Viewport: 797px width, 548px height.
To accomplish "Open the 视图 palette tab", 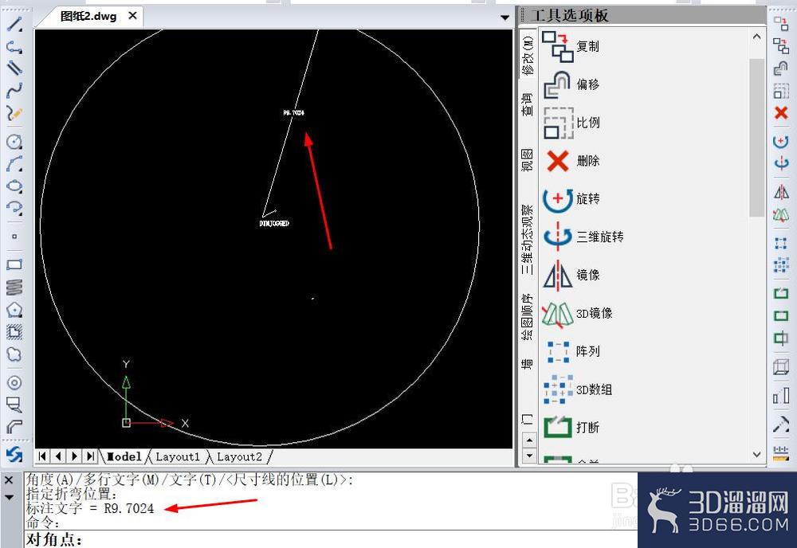I will (x=528, y=160).
